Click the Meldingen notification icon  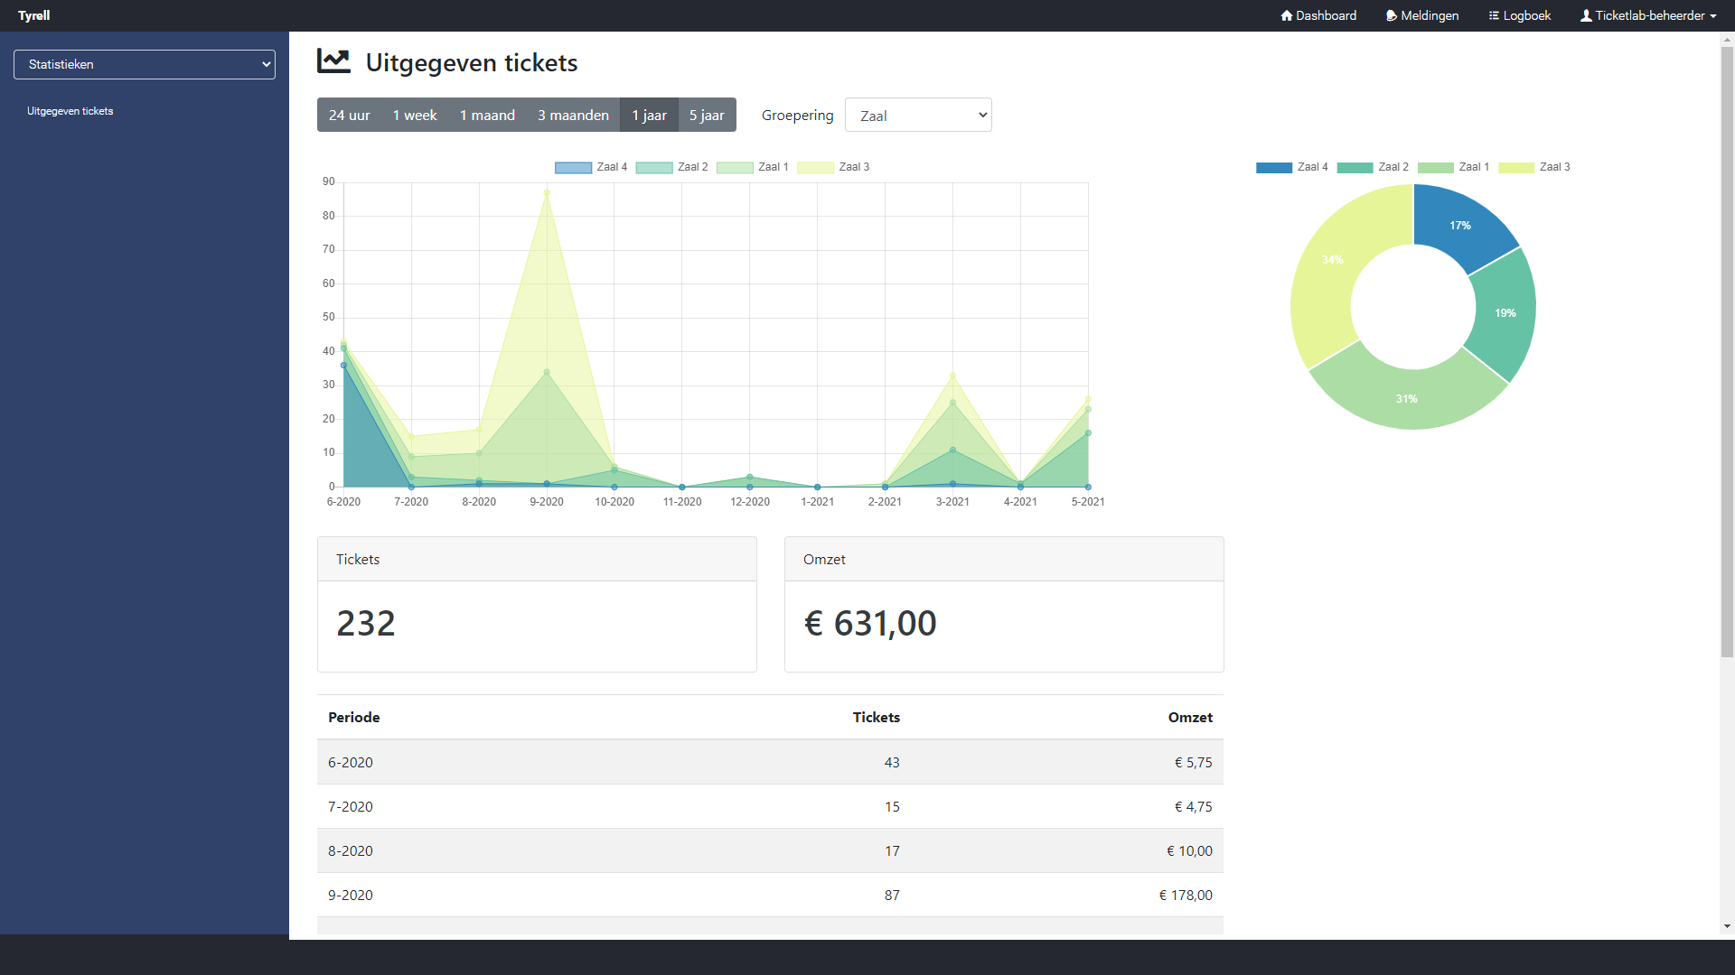click(1392, 15)
